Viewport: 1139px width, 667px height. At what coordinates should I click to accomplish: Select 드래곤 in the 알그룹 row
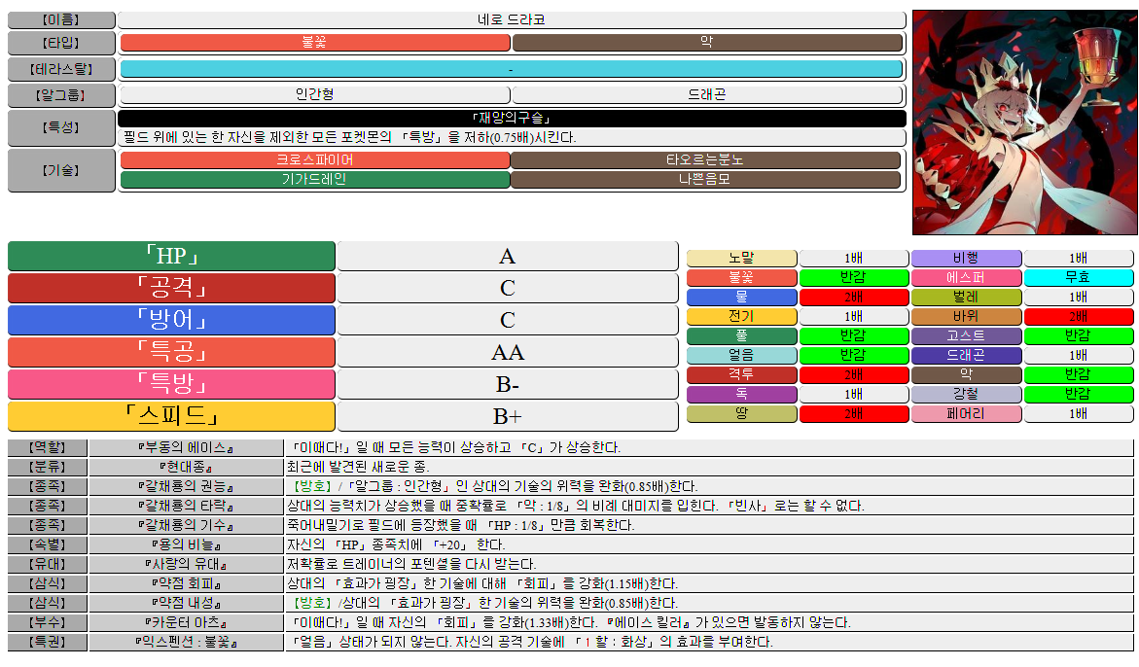(x=707, y=94)
